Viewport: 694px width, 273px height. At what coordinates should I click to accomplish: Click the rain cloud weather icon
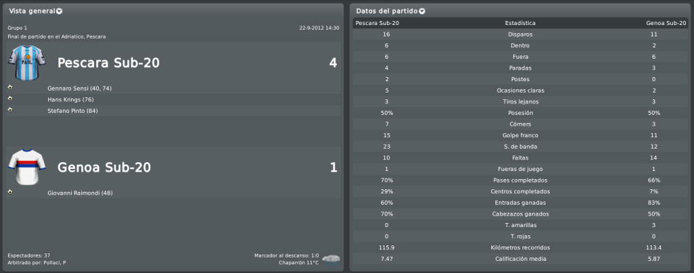click(331, 259)
